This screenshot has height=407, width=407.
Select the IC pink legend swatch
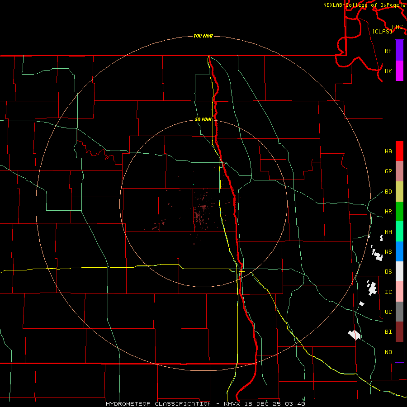click(x=399, y=292)
